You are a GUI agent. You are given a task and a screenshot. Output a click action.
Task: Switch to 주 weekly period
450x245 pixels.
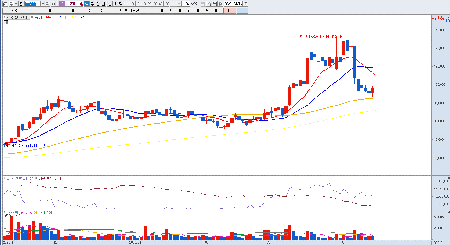pyautogui.click(x=92, y=4)
